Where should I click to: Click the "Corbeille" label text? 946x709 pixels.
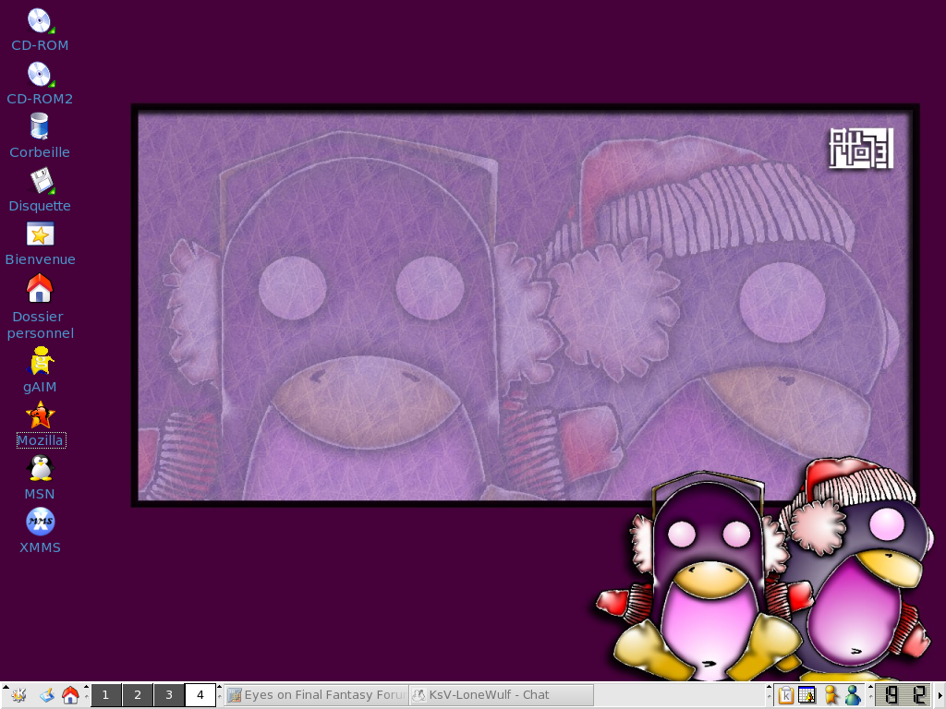pyautogui.click(x=40, y=152)
